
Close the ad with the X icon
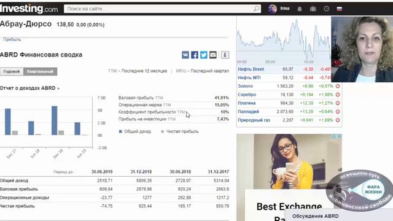coord(340,136)
